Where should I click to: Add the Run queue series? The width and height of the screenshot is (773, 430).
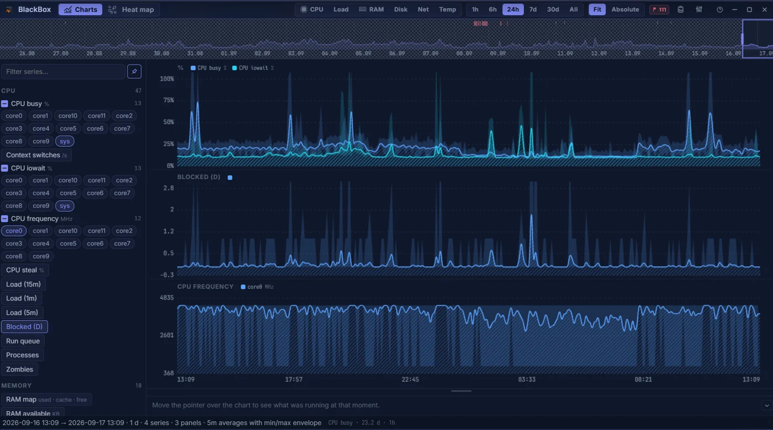tap(23, 341)
